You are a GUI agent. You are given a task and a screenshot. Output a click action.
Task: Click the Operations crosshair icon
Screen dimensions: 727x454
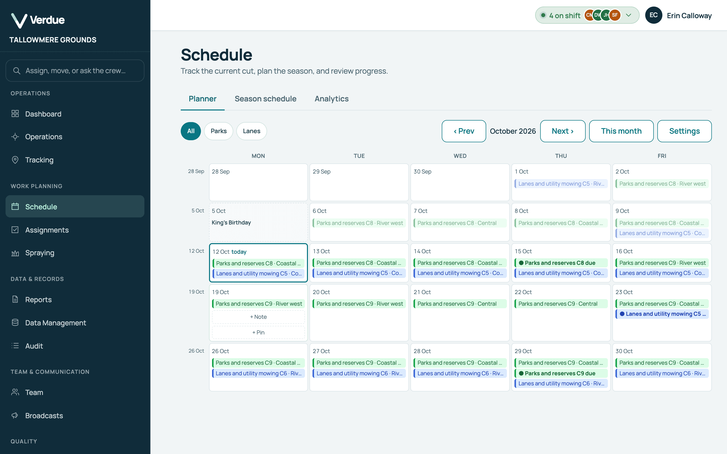pyautogui.click(x=15, y=137)
